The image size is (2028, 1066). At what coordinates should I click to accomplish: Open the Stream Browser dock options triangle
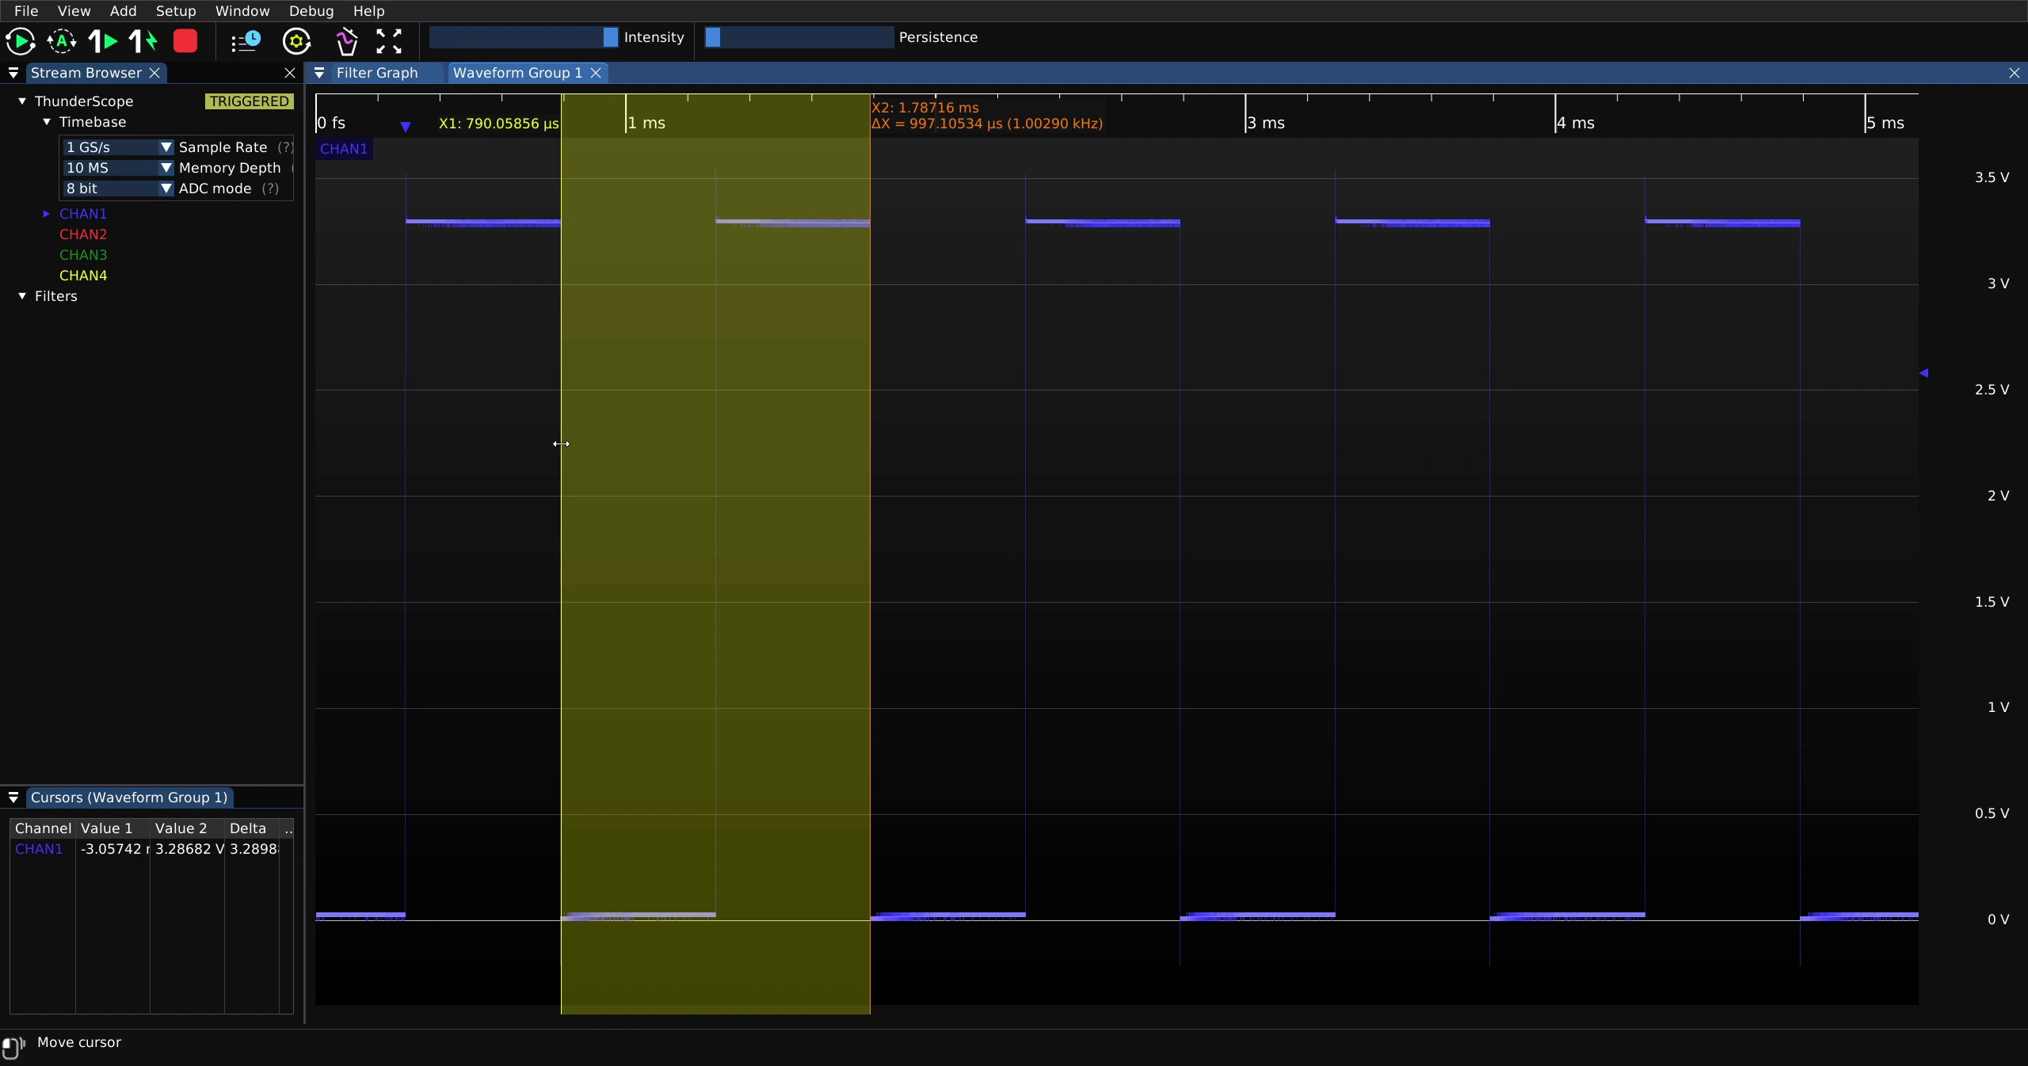(13, 73)
